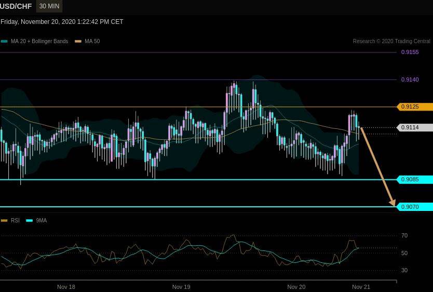Click the Nov 19 date axis label
433x292 pixels.
181,287
